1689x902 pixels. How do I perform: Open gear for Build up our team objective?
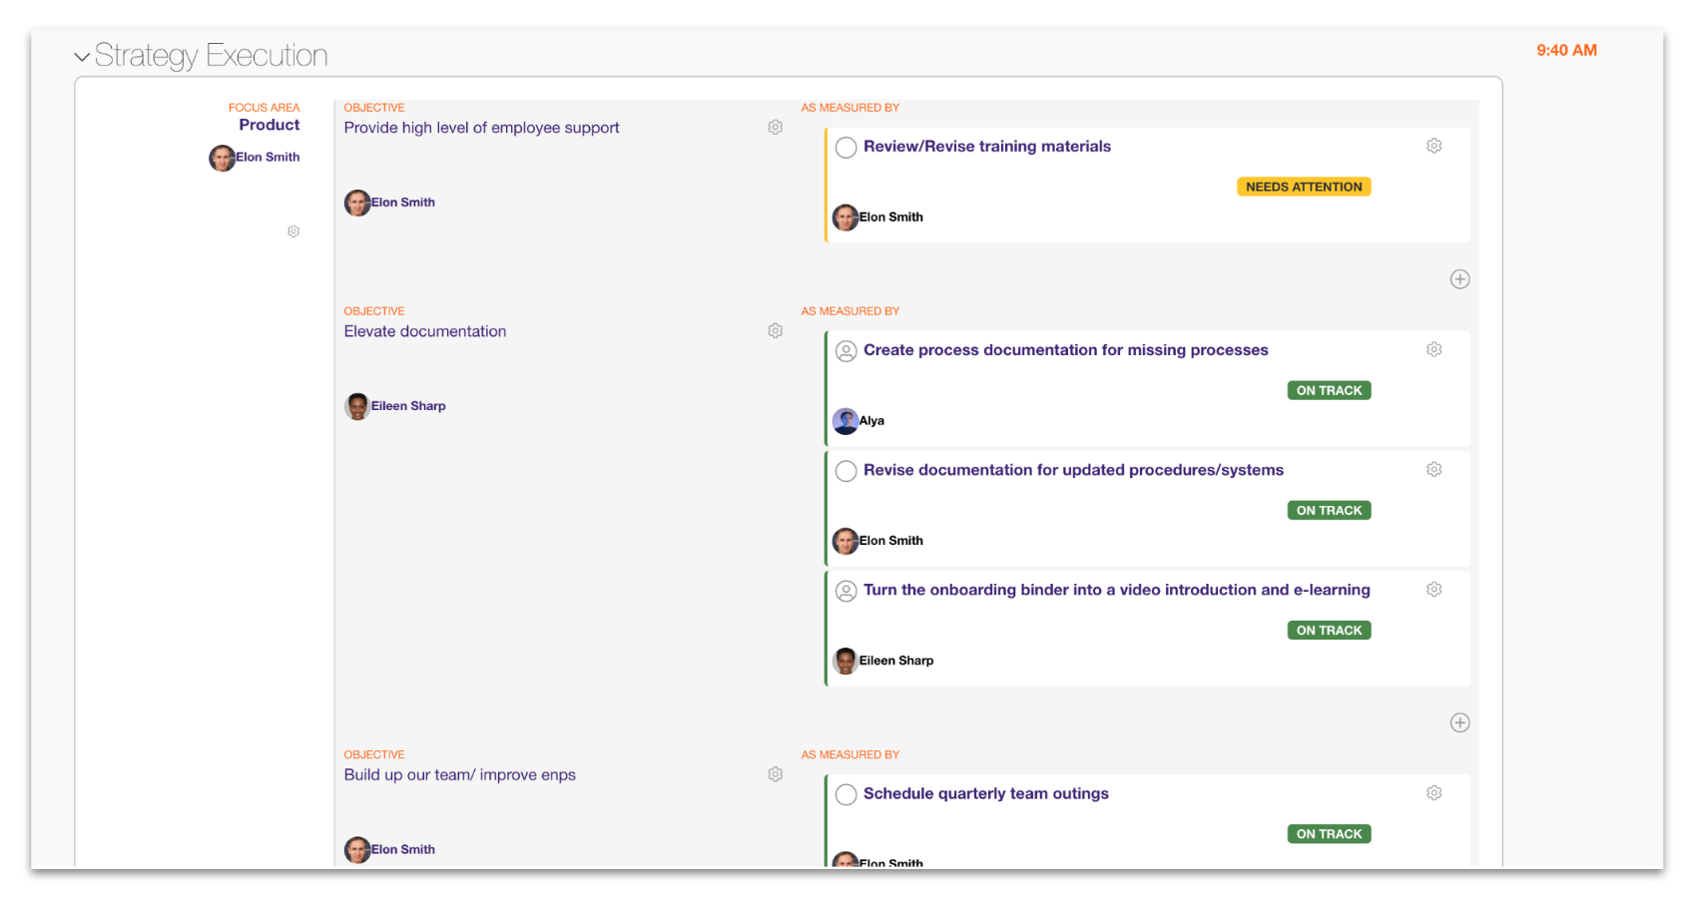[x=775, y=774]
